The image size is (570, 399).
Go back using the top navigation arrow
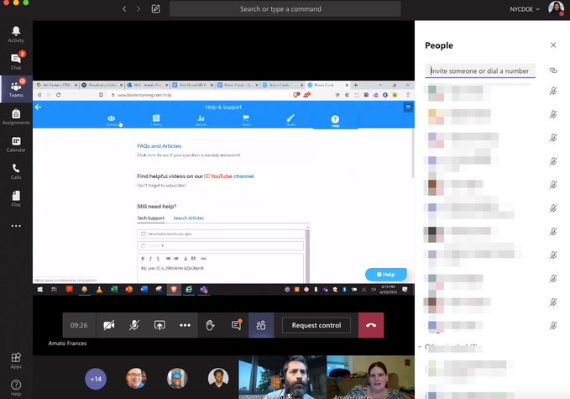[124, 8]
